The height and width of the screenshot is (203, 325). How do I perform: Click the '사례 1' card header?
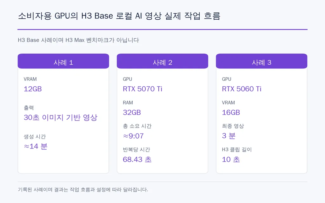point(63,61)
